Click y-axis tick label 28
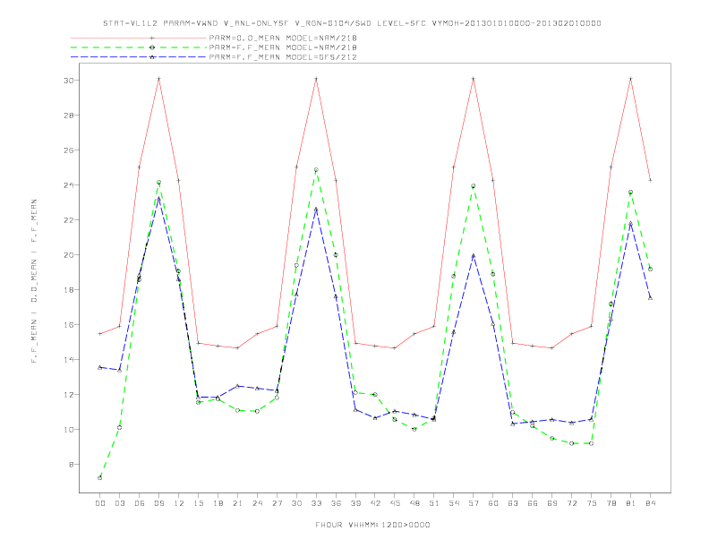Image resolution: width=709 pixels, height=548 pixels. [69, 115]
